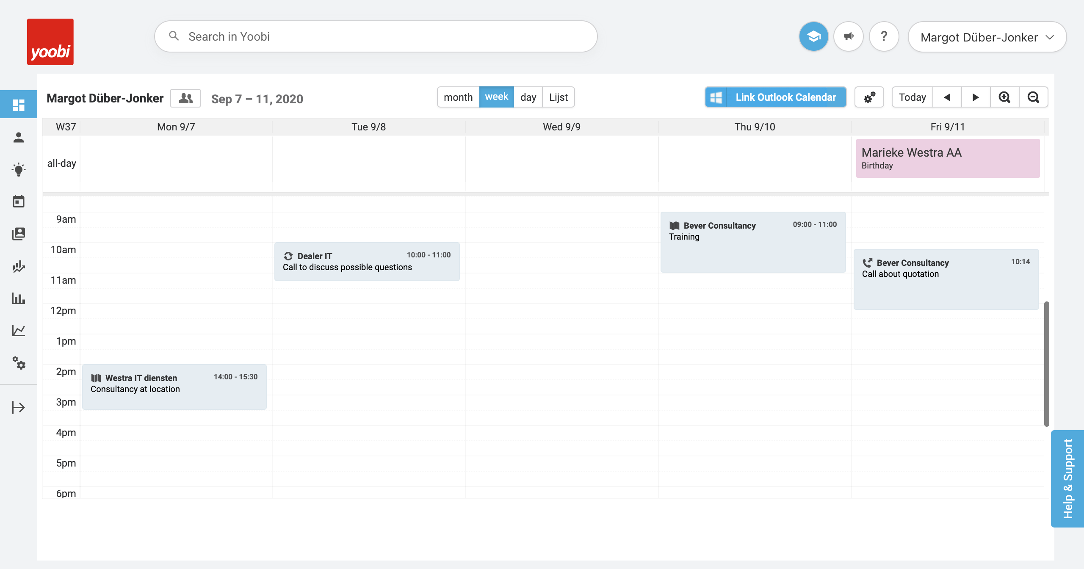Click the W37 week number

point(66,127)
